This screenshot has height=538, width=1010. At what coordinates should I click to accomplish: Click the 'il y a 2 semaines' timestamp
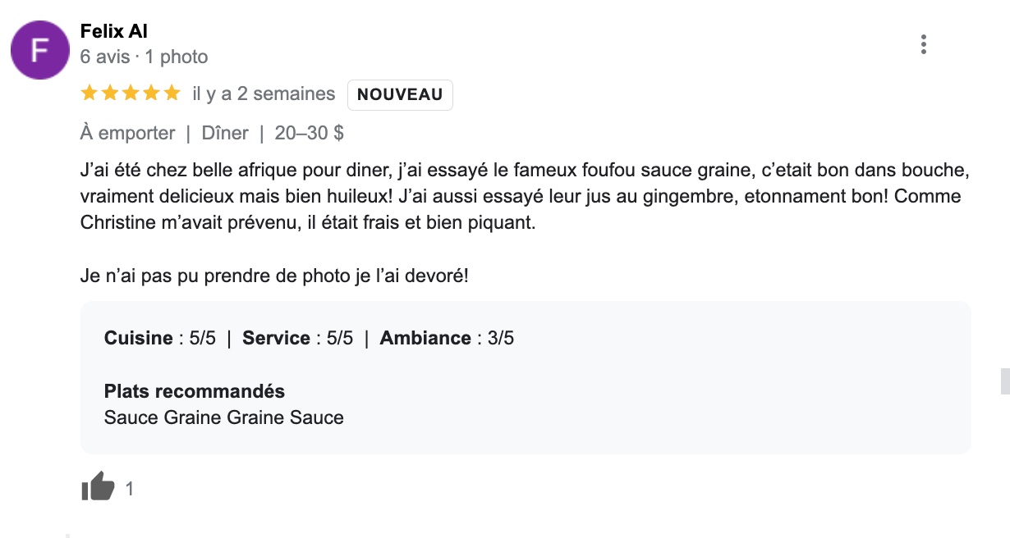264,94
